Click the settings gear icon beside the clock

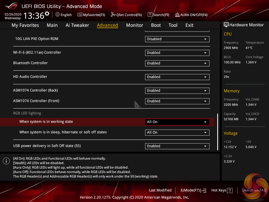[47, 13]
